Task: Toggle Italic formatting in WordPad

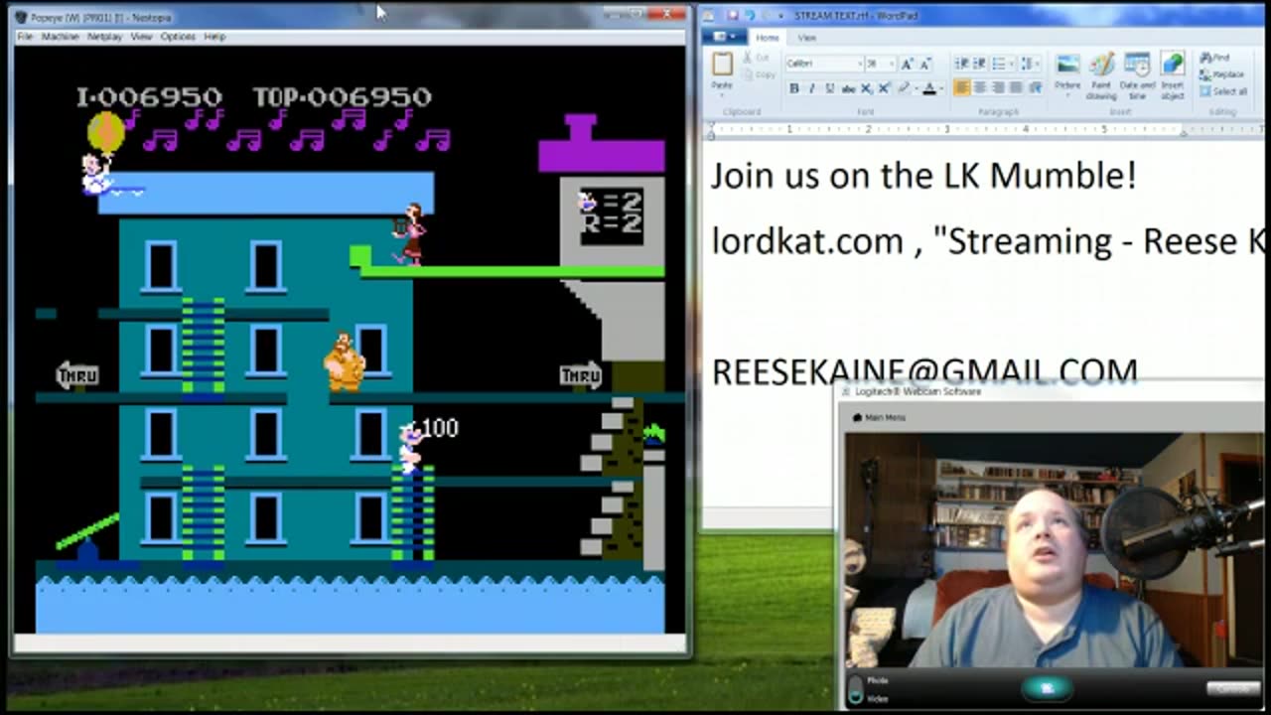Action: [x=811, y=88]
